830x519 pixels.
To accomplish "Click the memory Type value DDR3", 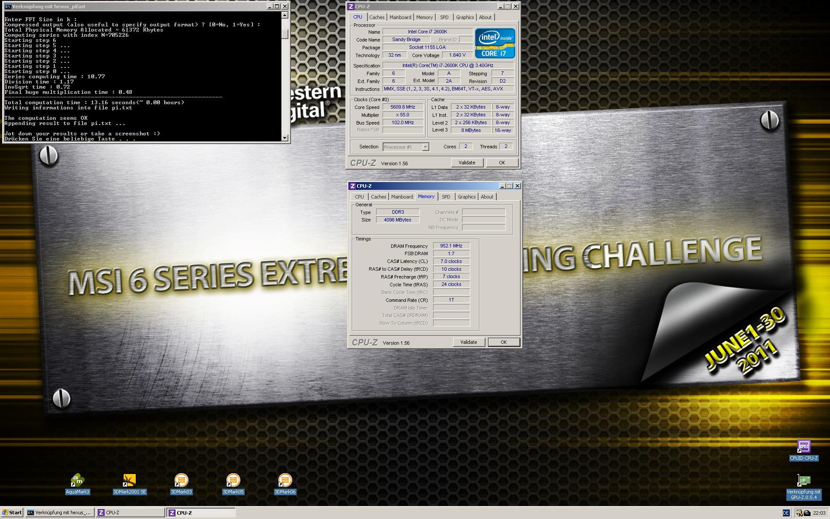I will tap(398, 212).
